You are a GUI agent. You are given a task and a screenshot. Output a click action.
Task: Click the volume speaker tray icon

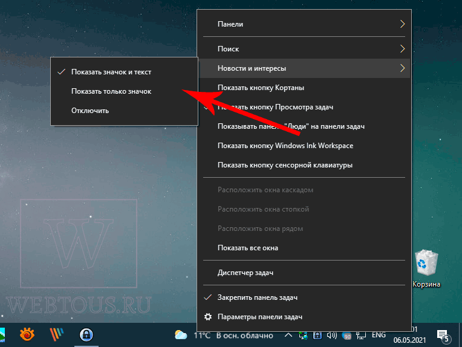pos(332,336)
